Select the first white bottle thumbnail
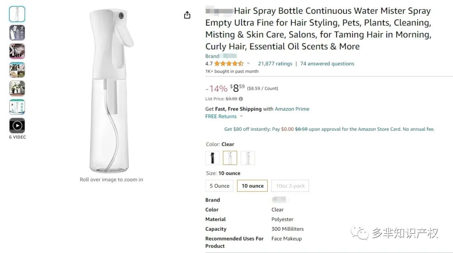Image resolution: width=453 pixels, height=253 pixels. click(x=17, y=14)
